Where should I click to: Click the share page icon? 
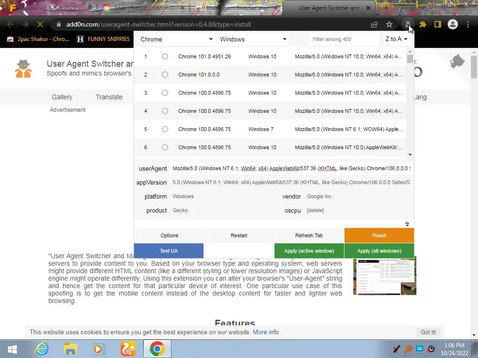tap(374, 24)
